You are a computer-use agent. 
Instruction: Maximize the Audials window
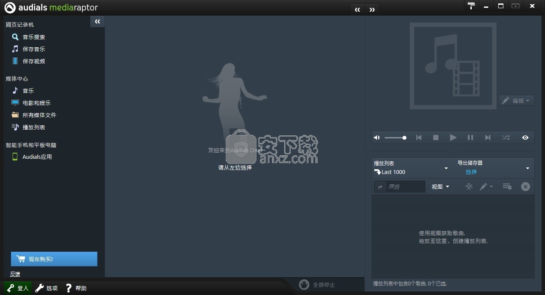point(500,6)
